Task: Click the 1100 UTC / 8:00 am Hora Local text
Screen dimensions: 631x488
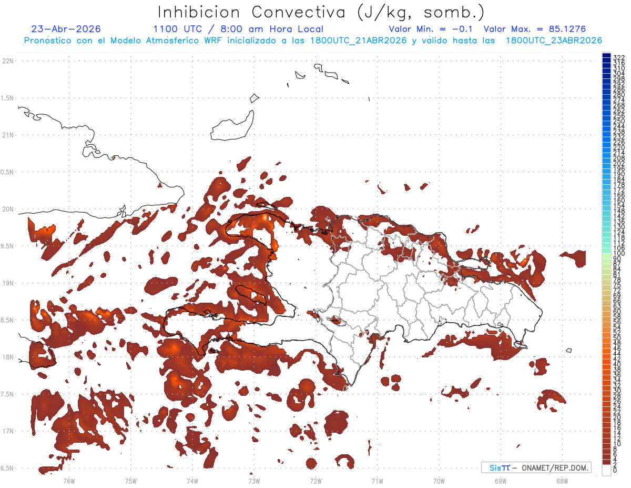Action: pyautogui.click(x=238, y=29)
